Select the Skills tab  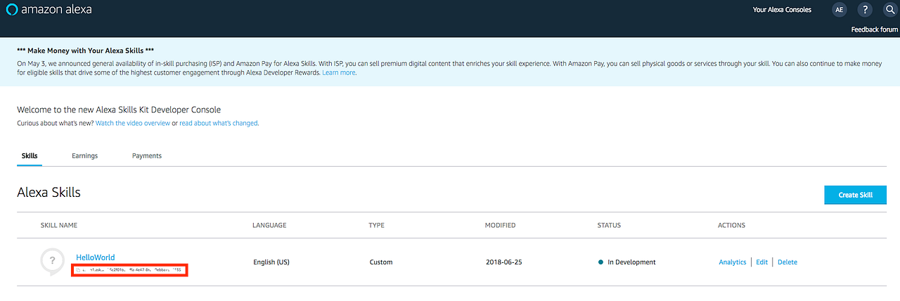pyautogui.click(x=30, y=155)
